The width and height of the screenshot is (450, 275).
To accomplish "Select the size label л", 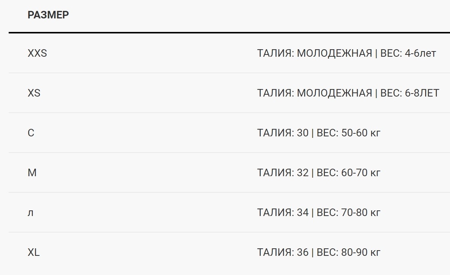I will tap(31, 213).
